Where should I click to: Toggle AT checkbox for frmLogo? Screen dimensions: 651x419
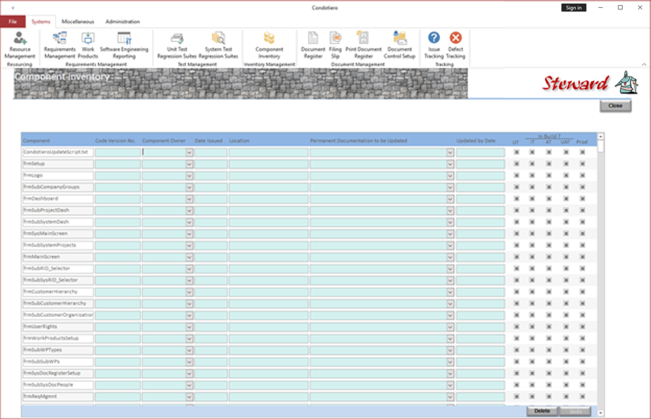(548, 176)
